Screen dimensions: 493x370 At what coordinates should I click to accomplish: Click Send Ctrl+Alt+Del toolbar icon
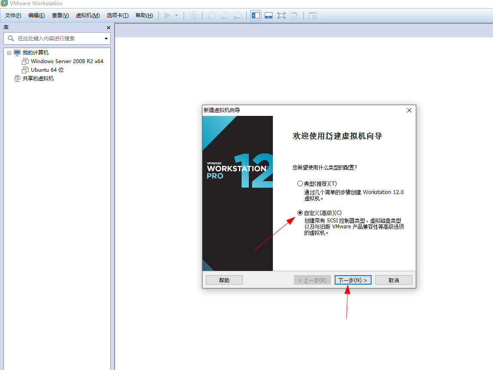click(194, 15)
